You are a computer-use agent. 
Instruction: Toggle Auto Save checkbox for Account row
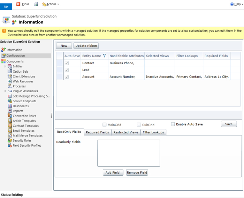67,76
